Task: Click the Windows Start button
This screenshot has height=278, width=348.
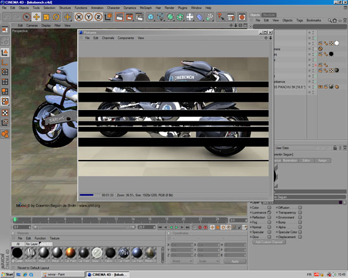Action: (x=7, y=275)
